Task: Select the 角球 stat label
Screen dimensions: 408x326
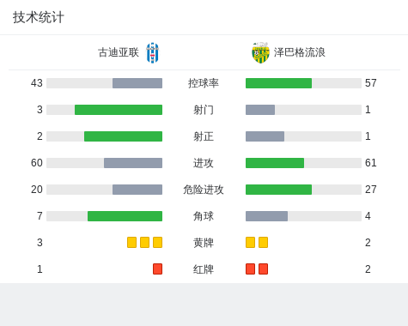Action: [204, 216]
